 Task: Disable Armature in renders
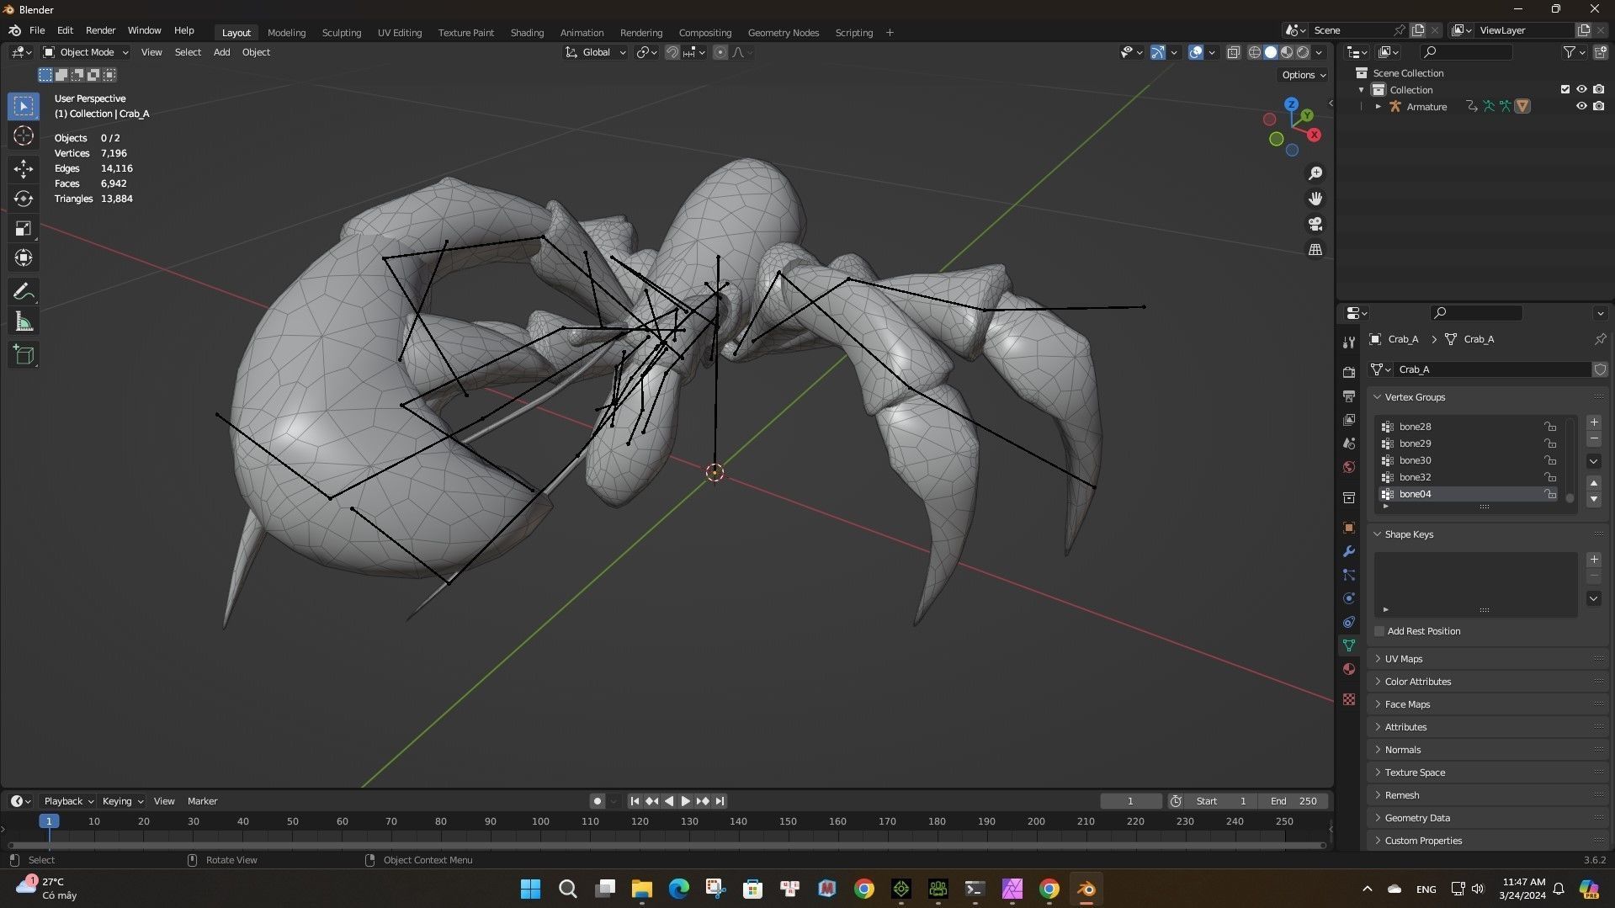pyautogui.click(x=1598, y=106)
